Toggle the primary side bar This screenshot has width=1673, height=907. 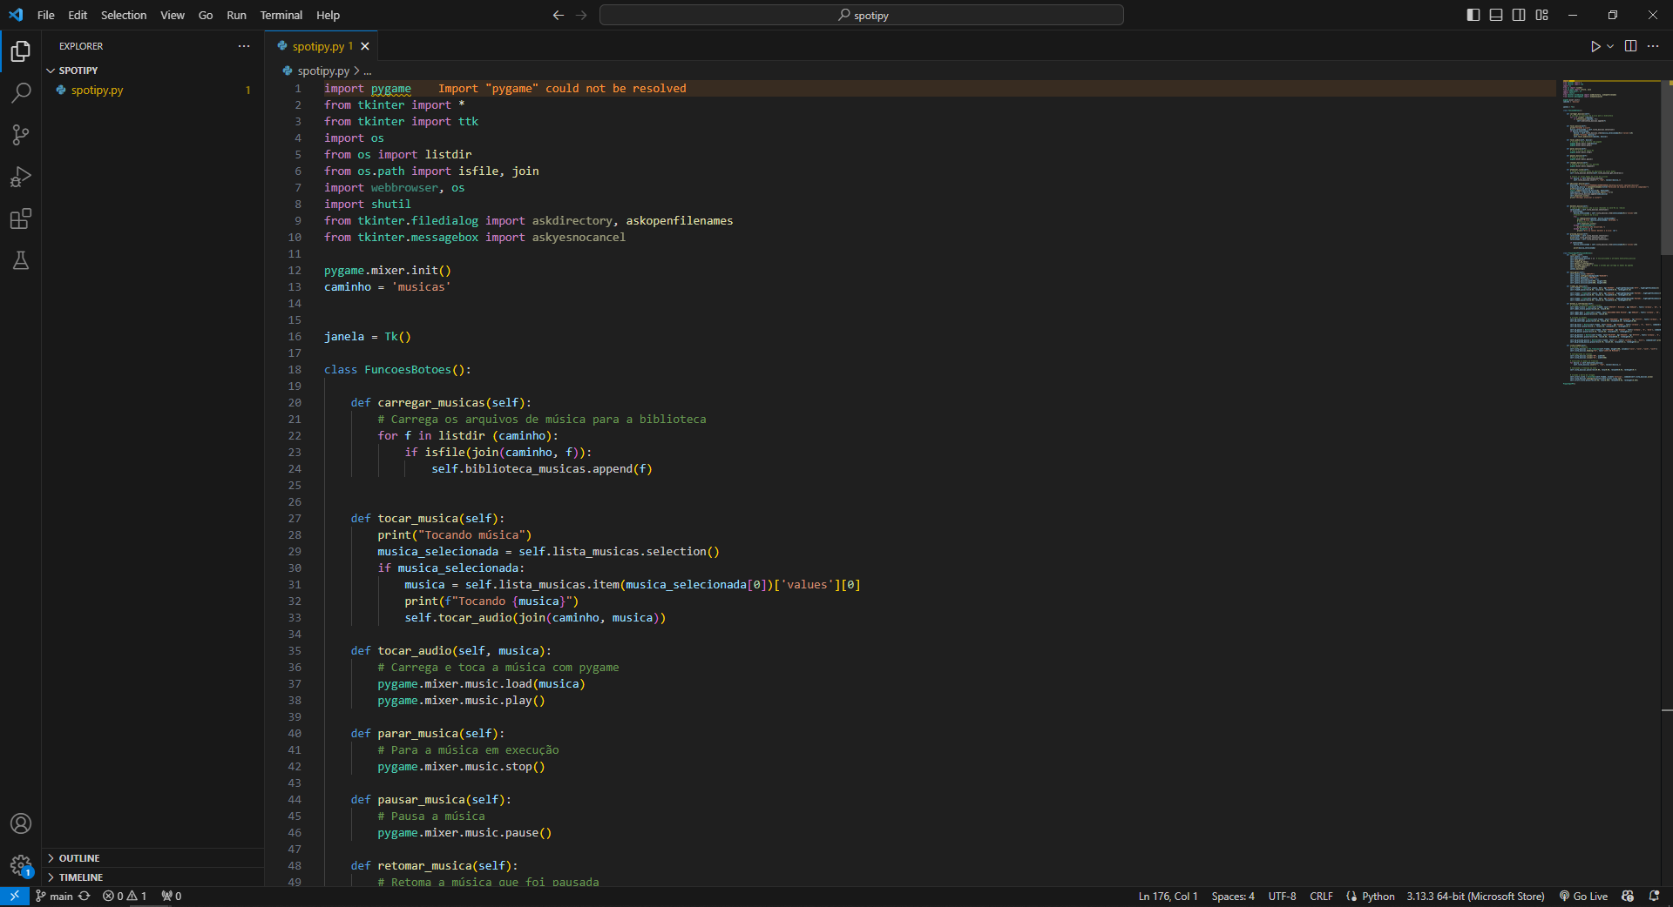(1473, 15)
